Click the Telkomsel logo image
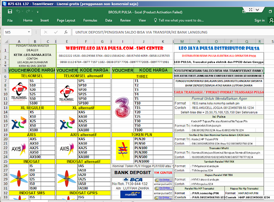The height and width of the screenshot is (202, 274). point(19,91)
